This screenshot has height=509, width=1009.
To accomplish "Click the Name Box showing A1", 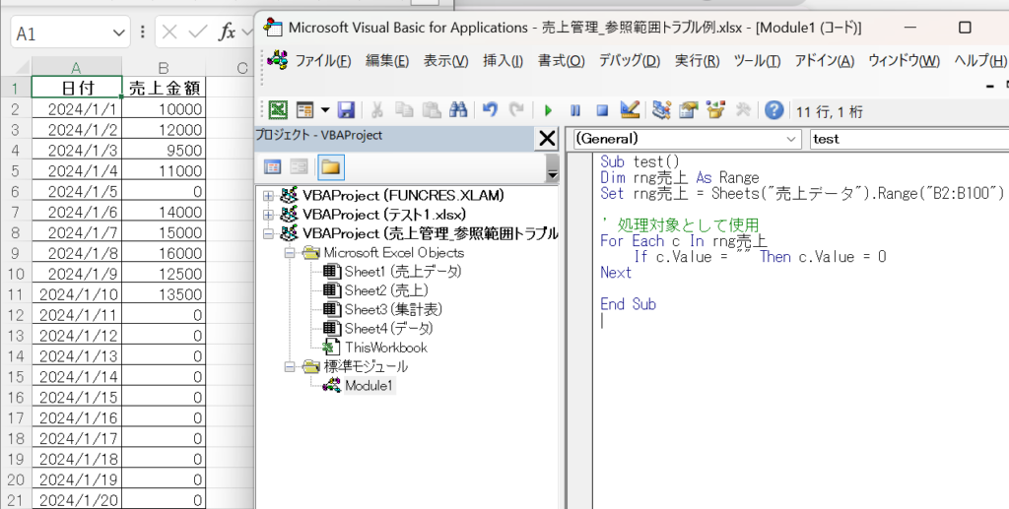I will coord(61,33).
